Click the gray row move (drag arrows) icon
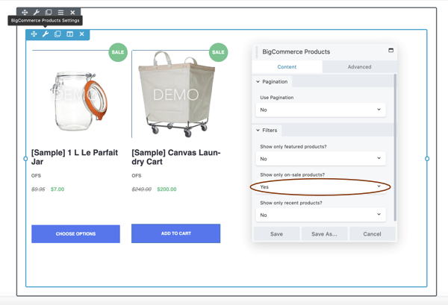 [25, 13]
